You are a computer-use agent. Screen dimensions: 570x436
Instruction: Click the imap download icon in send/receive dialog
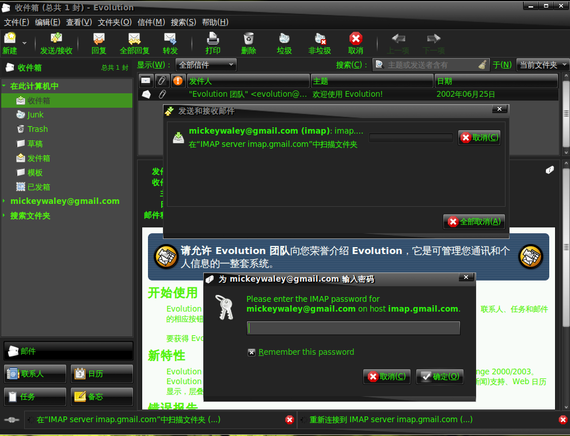coord(178,138)
